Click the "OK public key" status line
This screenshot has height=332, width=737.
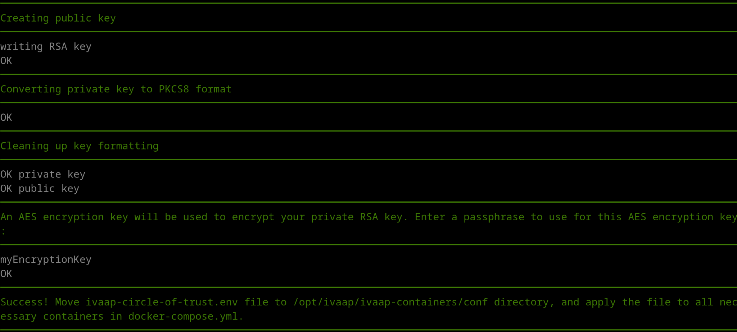coord(40,189)
